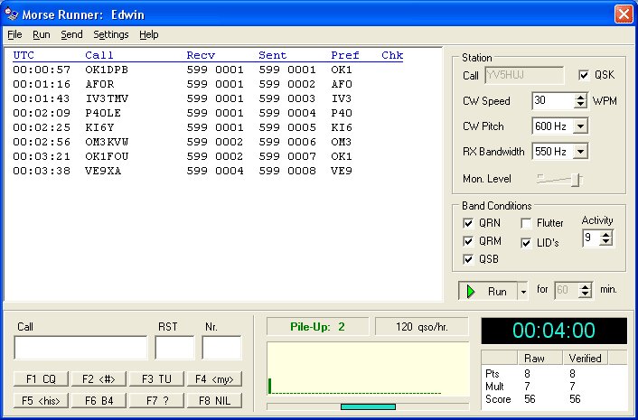Screen dimensions: 638x420
Task: Click the green play icon on Run button
Action: coord(471,291)
